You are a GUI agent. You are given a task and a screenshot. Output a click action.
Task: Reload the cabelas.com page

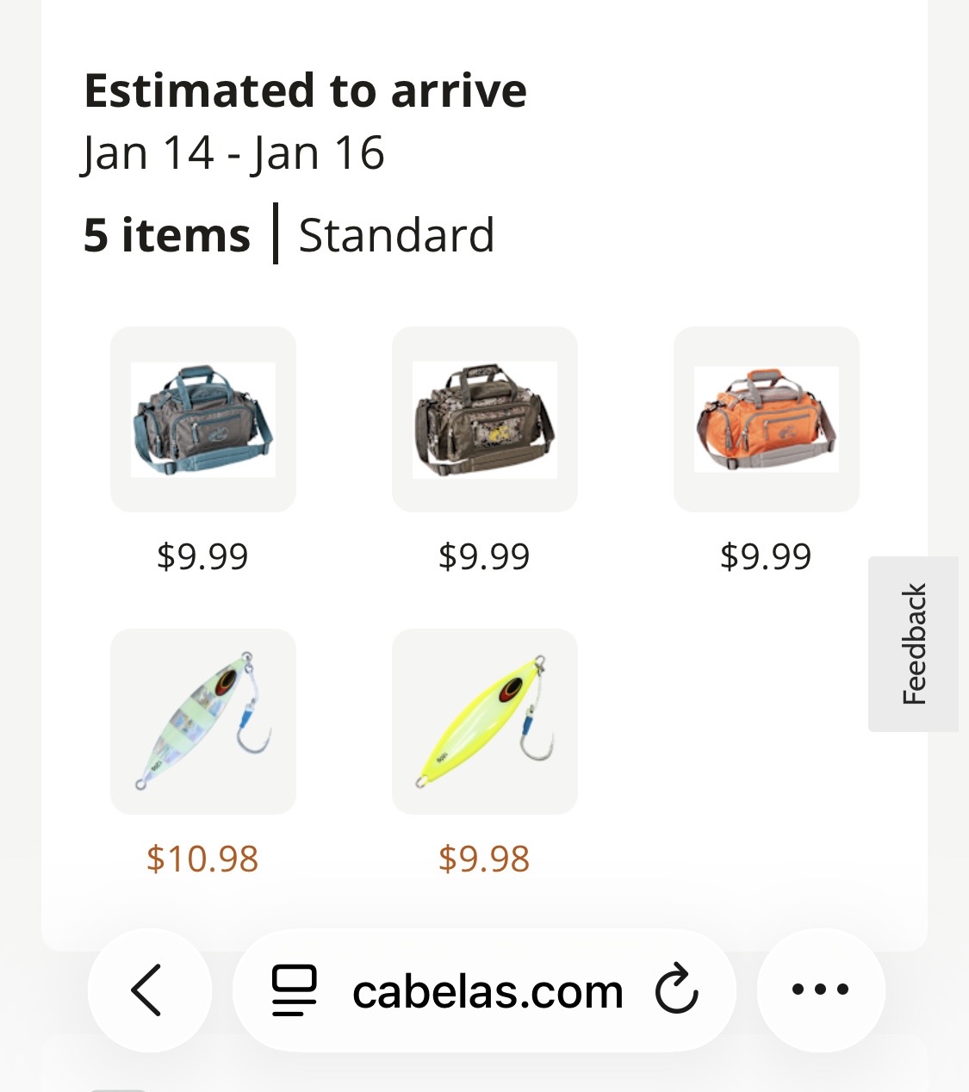[676, 990]
